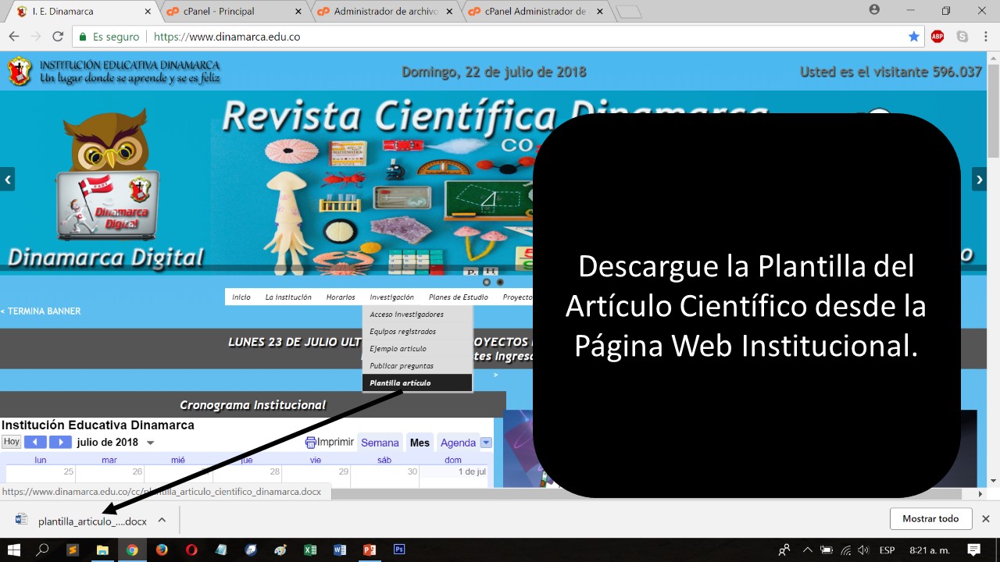Image resolution: width=1000 pixels, height=562 pixels.
Task: Switch to the cPanel Administrador tab
Action: [x=536, y=12]
